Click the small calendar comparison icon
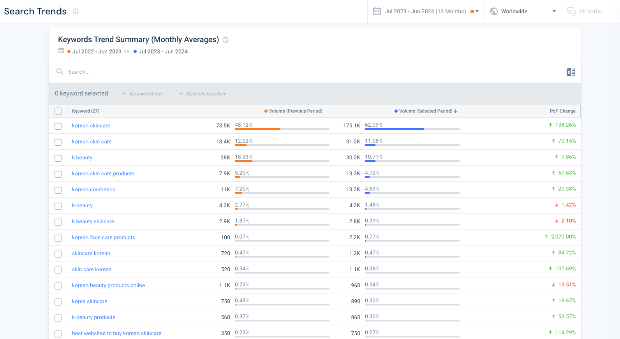This screenshot has height=339, width=620. coord(61,50)
